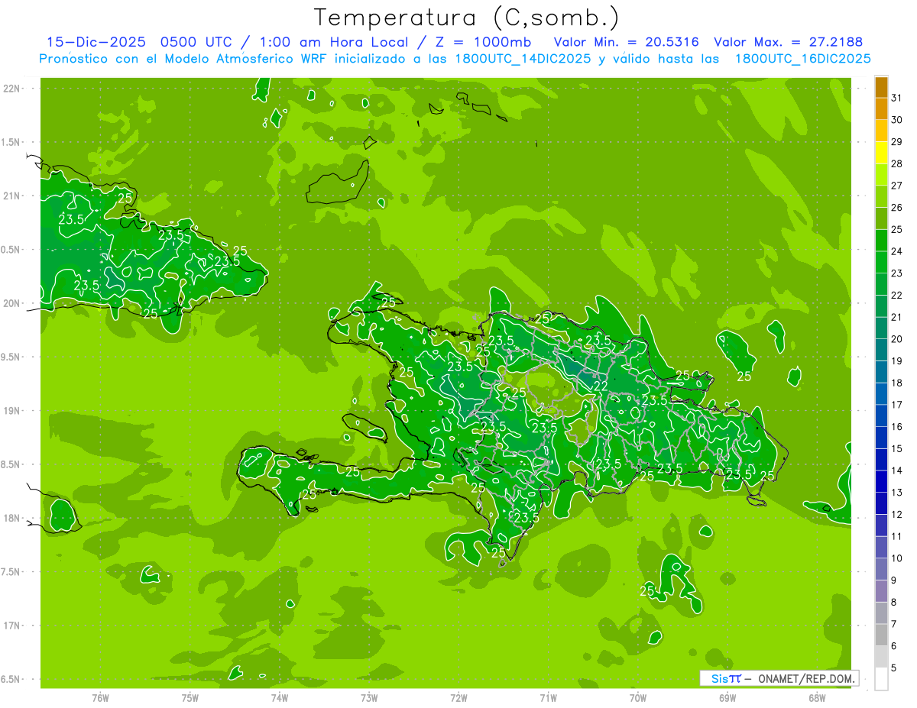The width and height of the screenshot is (917, 708).
Task: Click the '20N' latitude axis label
Action: (x=11, y=303)
